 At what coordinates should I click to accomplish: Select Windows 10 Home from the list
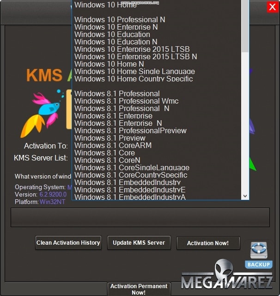click(158, 5)
